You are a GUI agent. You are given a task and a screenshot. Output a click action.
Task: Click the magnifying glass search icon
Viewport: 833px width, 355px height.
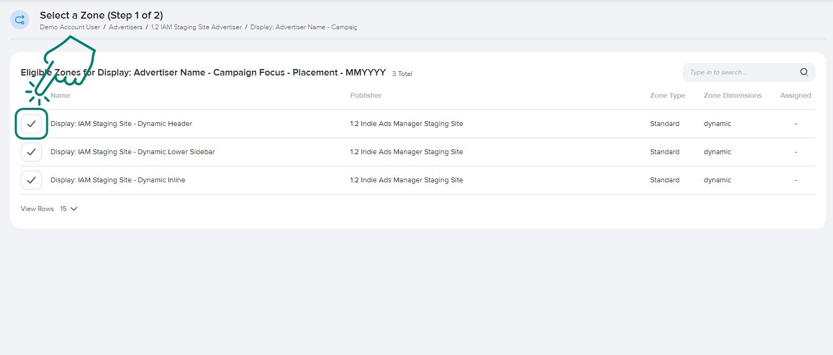pyautogui.click(x=804, y=72)
